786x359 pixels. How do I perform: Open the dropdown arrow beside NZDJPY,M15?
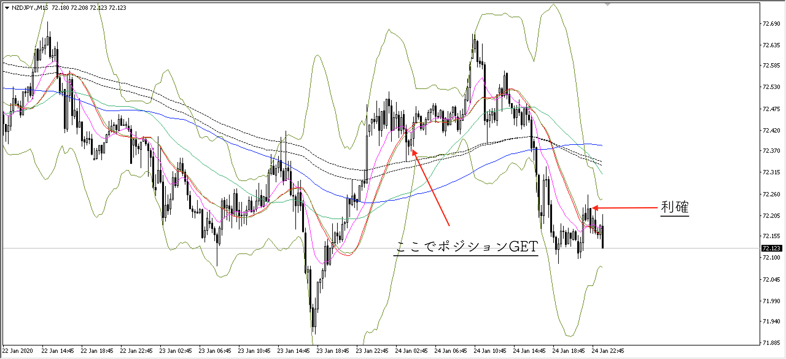click(7, 8)
